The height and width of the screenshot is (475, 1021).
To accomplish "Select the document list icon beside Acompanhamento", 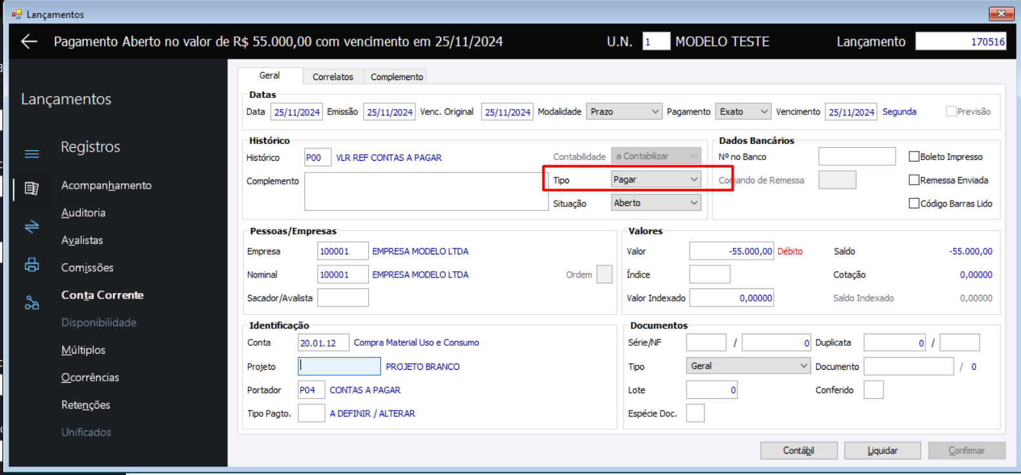I will 32,188.
